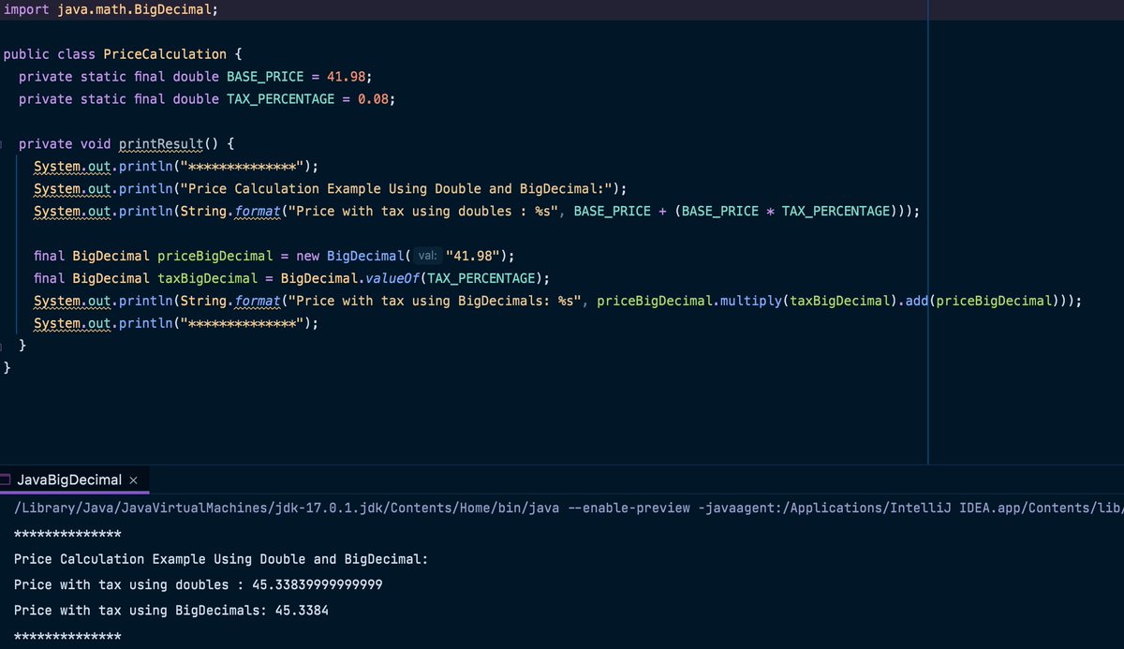Click the console java command path line
This screenshot has width=1124, height=649.
[x=569, y=508]
